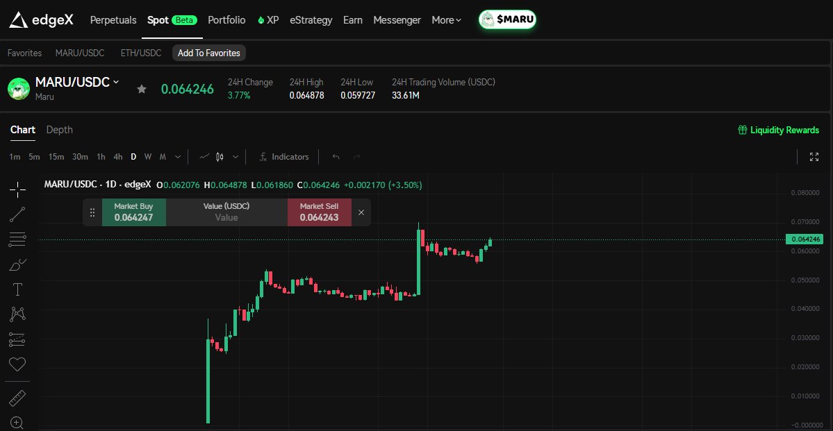Viewport: 833px width, 431px height.
Task: Open Messenger
Action: pos(397,20)
